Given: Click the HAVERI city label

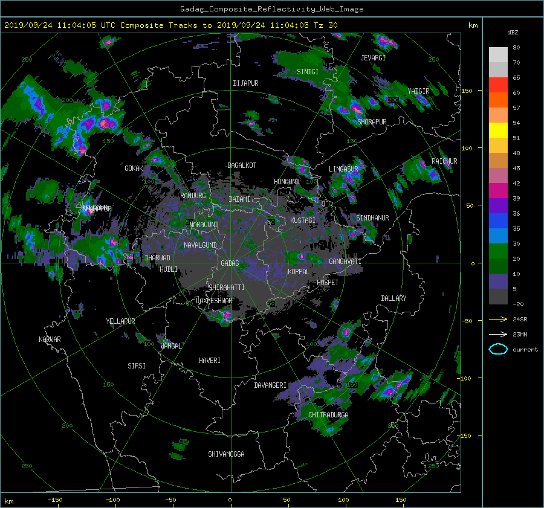Looking at the screenshot, I should (x=210, y=361).
